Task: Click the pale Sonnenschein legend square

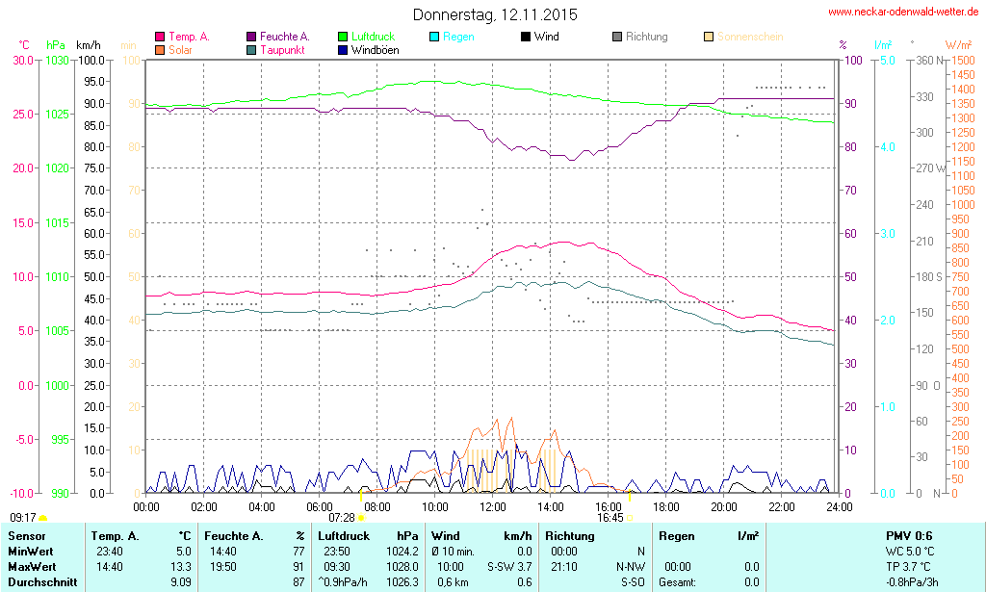Action: (x=709, y=38)
